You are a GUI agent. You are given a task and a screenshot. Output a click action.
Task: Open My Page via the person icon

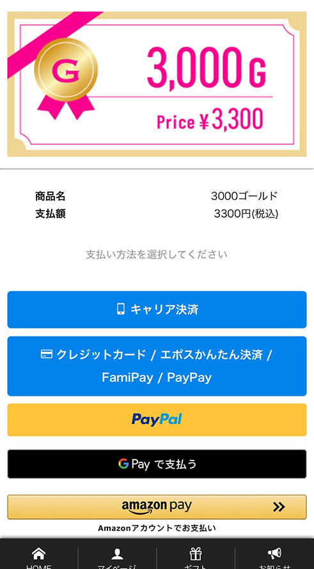tap(117, 554)
